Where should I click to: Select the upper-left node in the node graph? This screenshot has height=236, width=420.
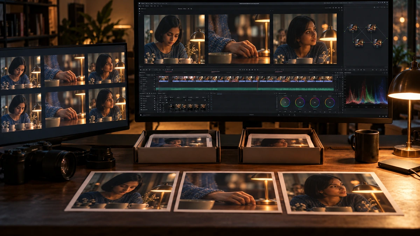click(353, 28)
